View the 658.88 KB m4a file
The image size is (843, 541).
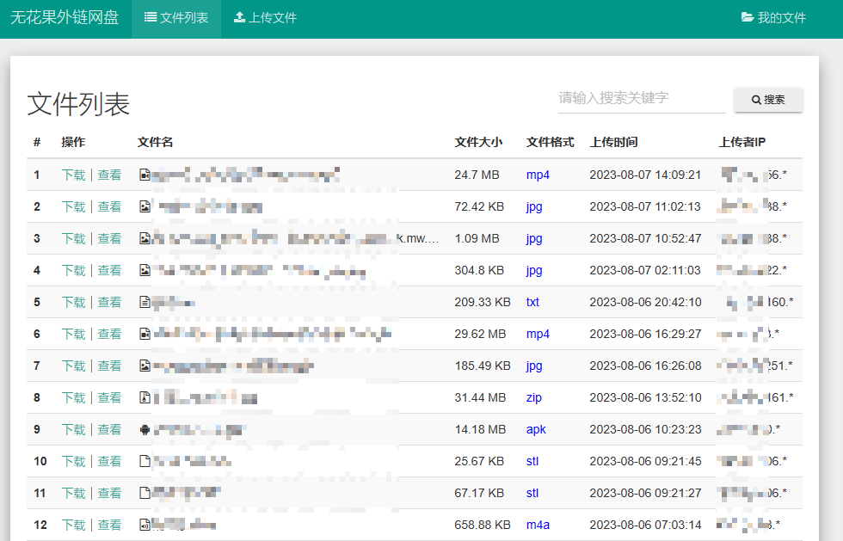coord(110,525)
